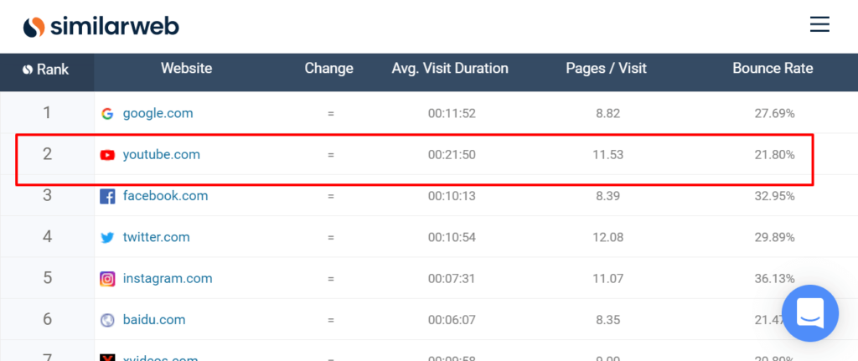Open the baidu.com link

click(153, 320)
